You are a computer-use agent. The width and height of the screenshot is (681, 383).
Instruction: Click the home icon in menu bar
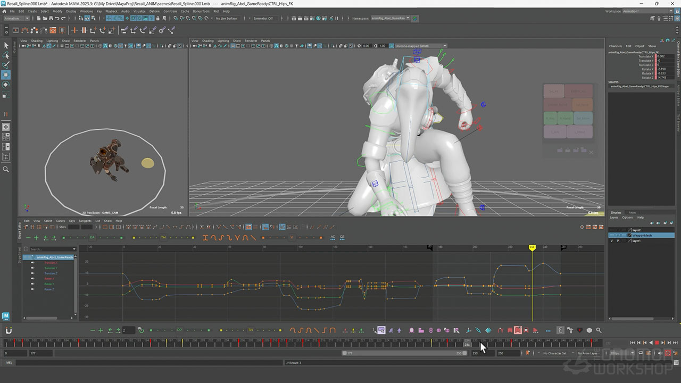[x=5, y=11]
